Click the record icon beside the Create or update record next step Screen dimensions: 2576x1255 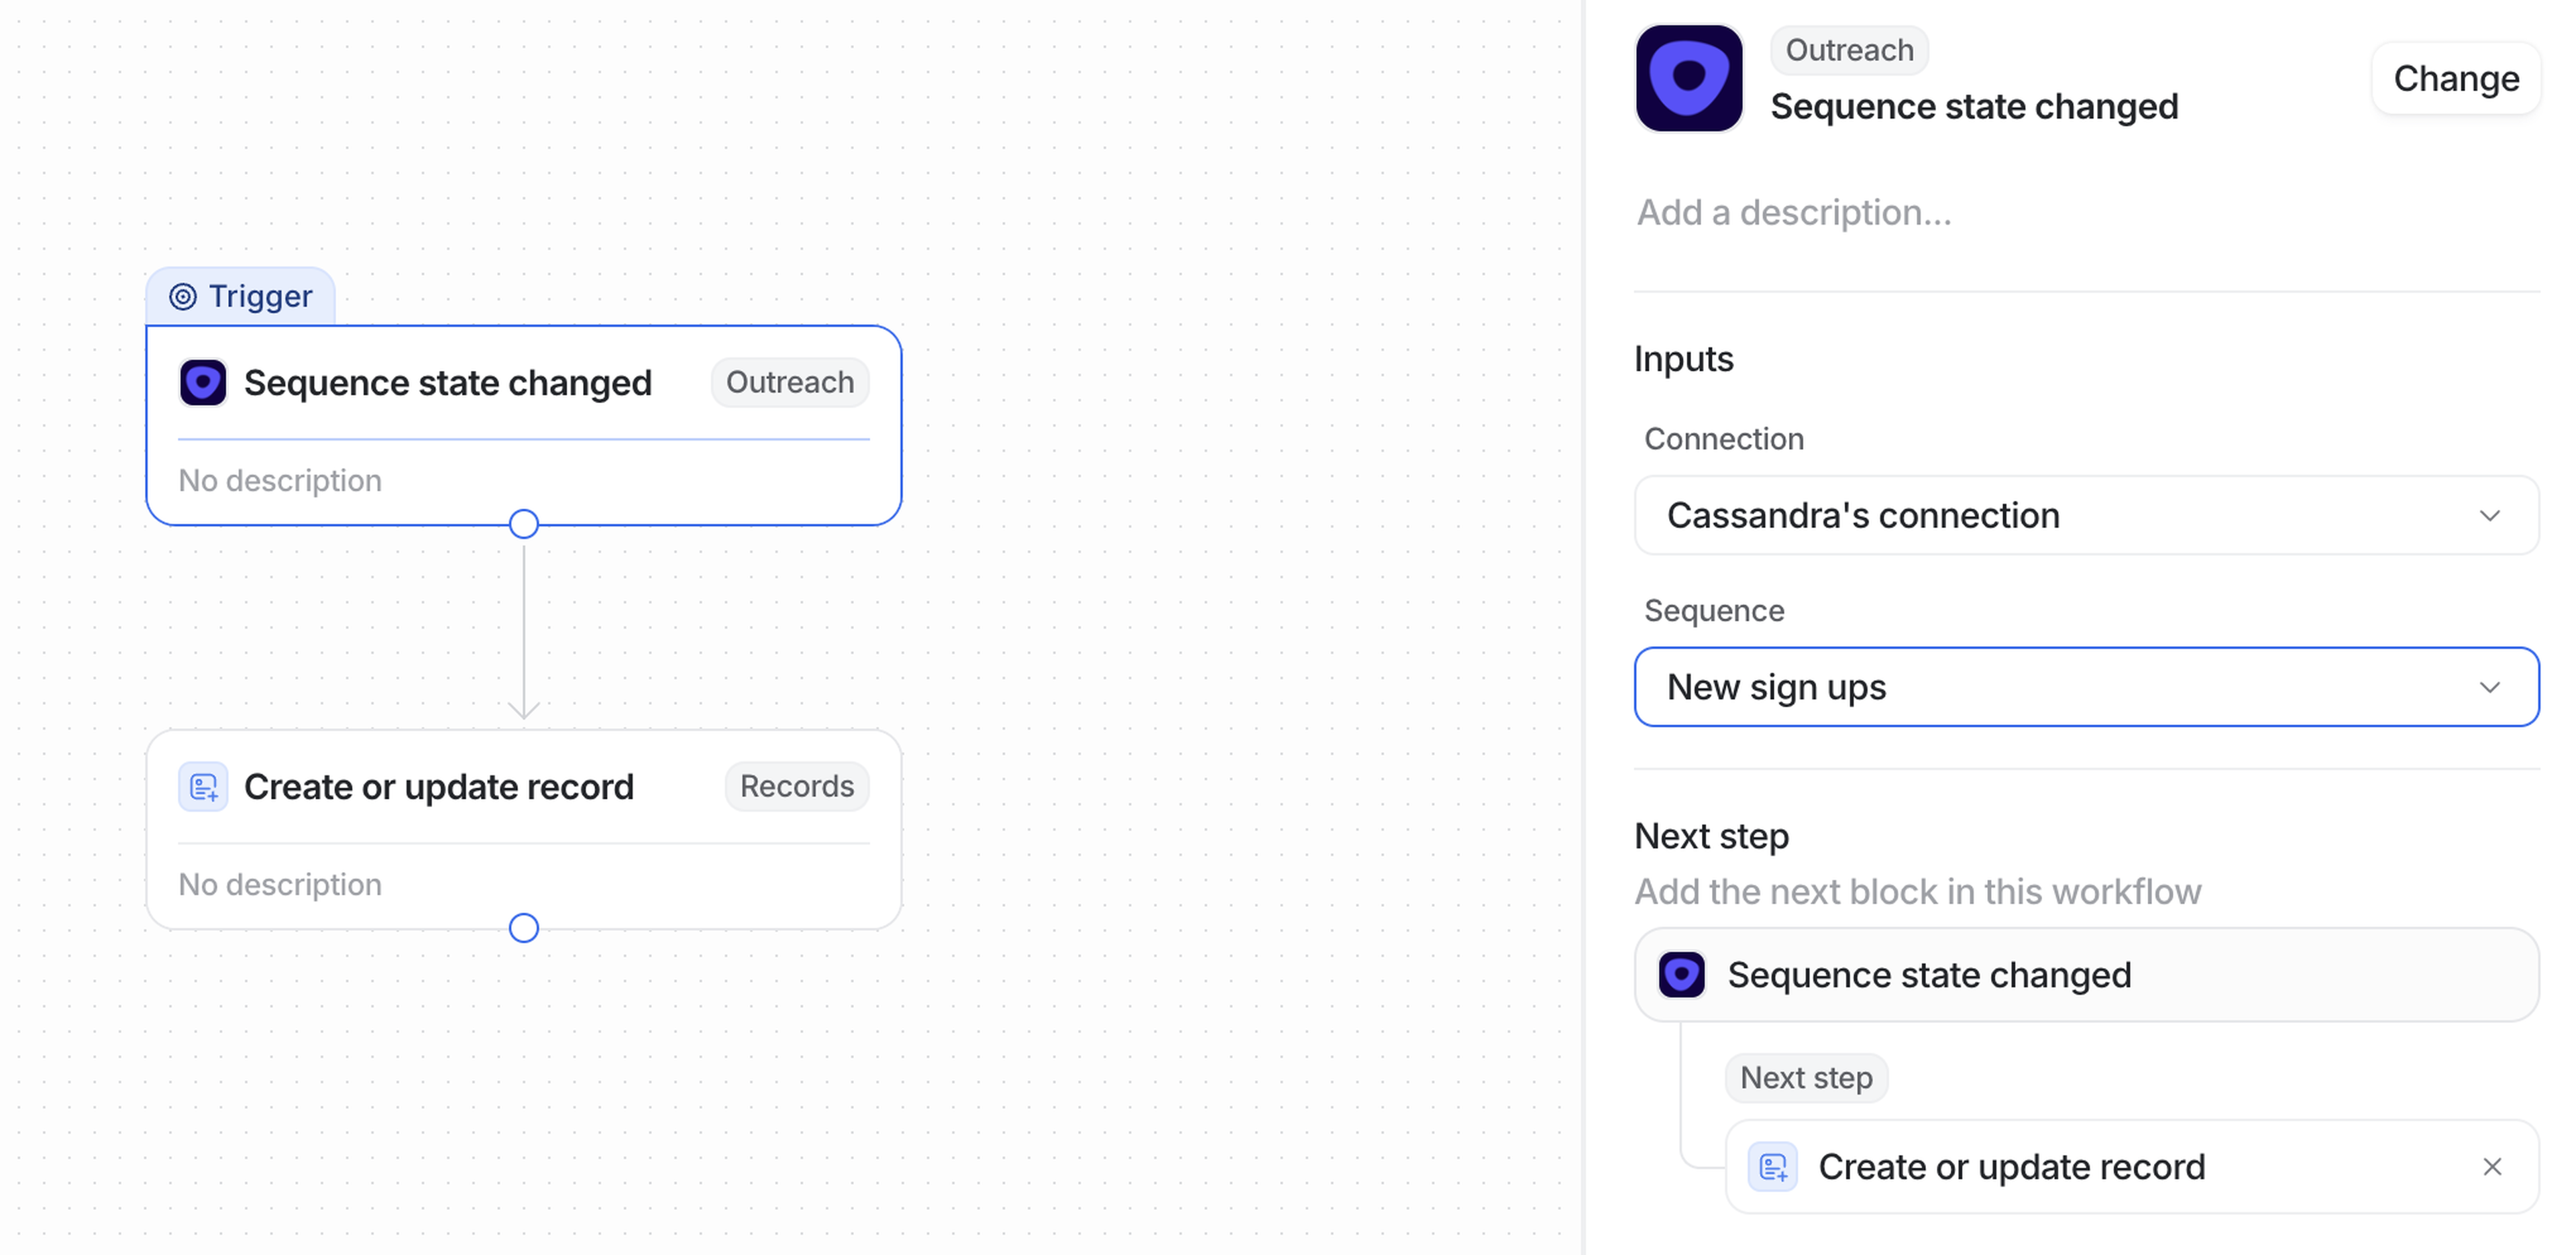[x=1772, y=1166]
